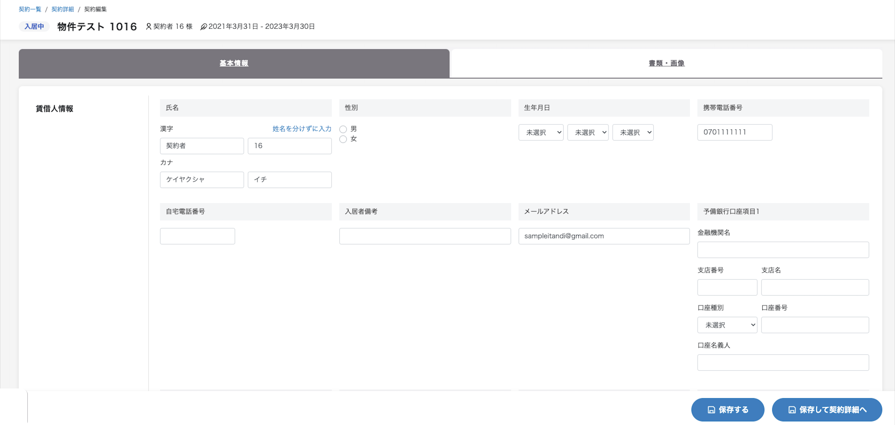
Task: Click 保存して契約詳細へ button
Action: point(827,410)
